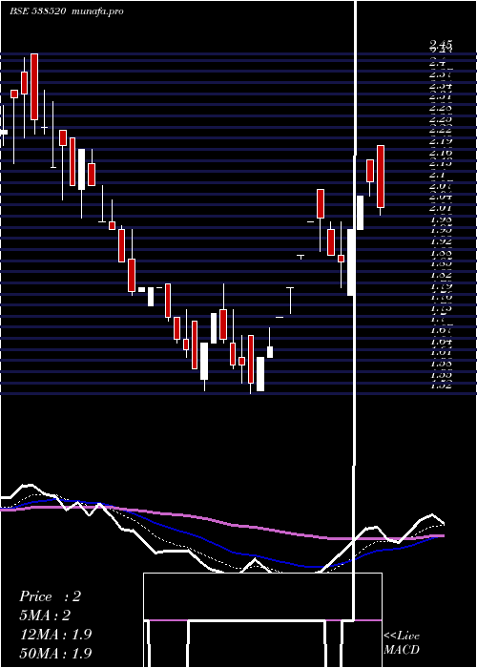Click the 2.22 price axis label
The width and height of the screenshot is (477, 668).
click(x=441, y=130)
